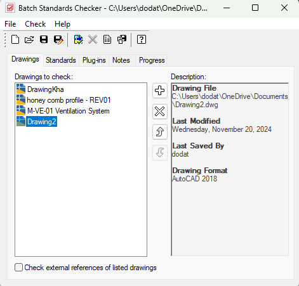Image resolution: width=299 pixels, height=286 pixels.
Task: Start the standards check toolbar icon
Action: click(78, 39)
